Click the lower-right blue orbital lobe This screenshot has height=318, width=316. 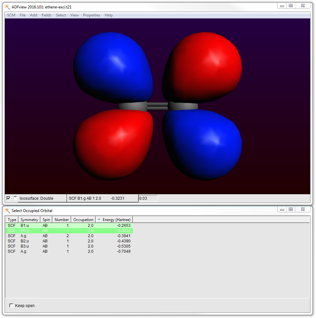pos(202,144)
